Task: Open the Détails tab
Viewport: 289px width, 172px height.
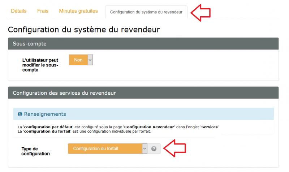Action: (19, 11)
